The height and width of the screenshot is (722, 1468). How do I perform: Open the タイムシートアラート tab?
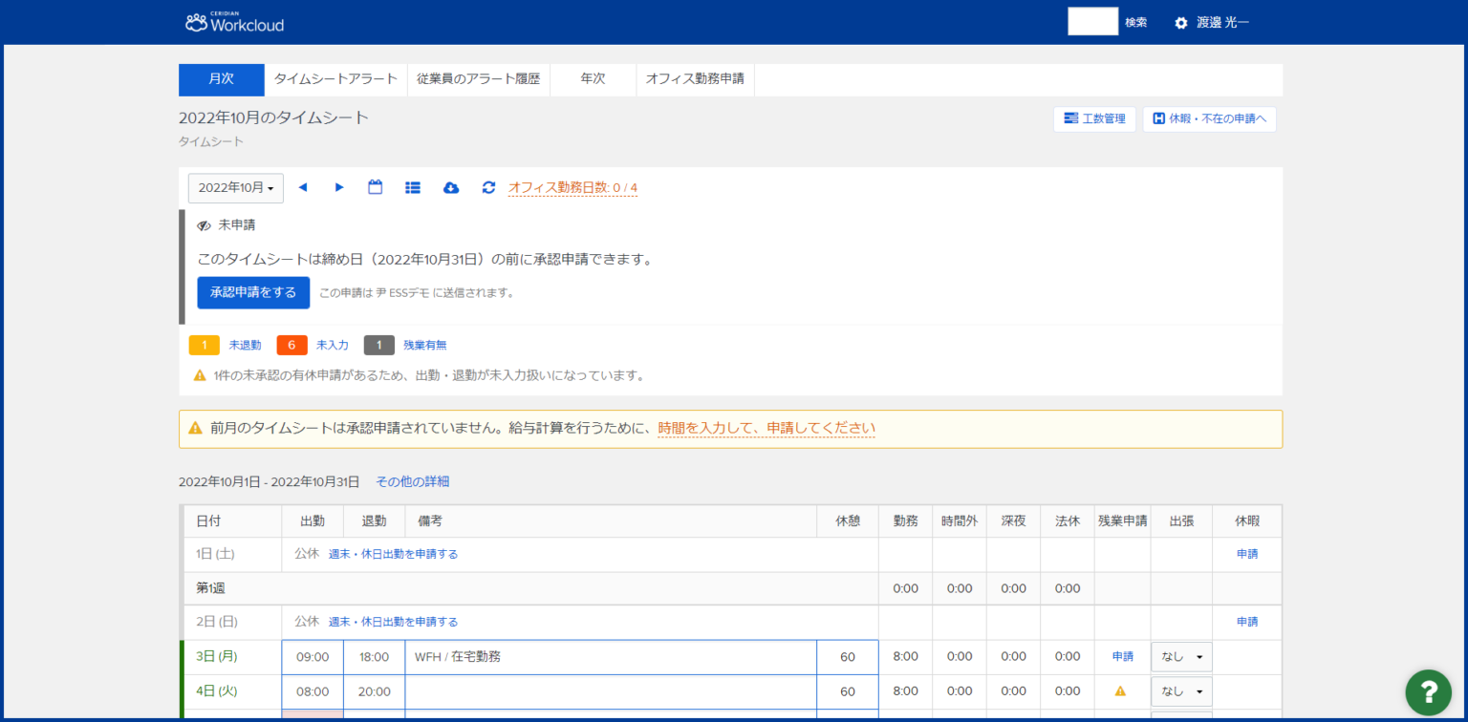click(x=335, y=79)
